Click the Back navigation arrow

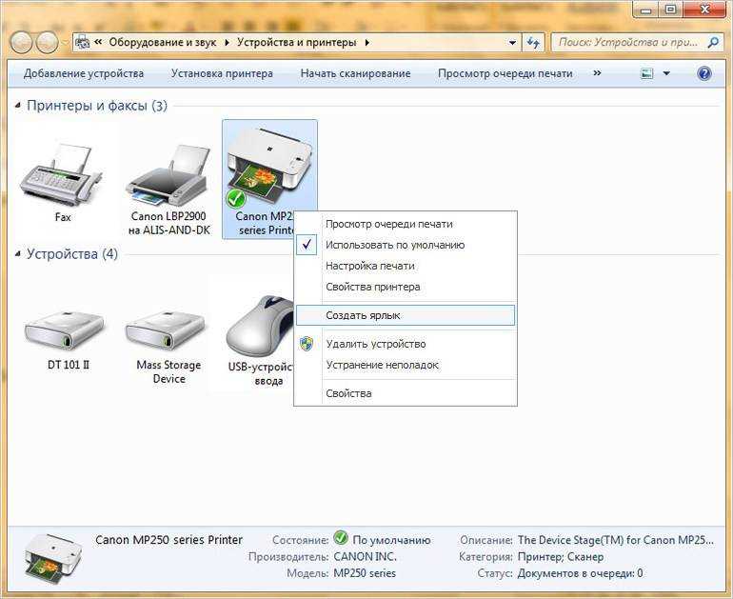(21, 43)
